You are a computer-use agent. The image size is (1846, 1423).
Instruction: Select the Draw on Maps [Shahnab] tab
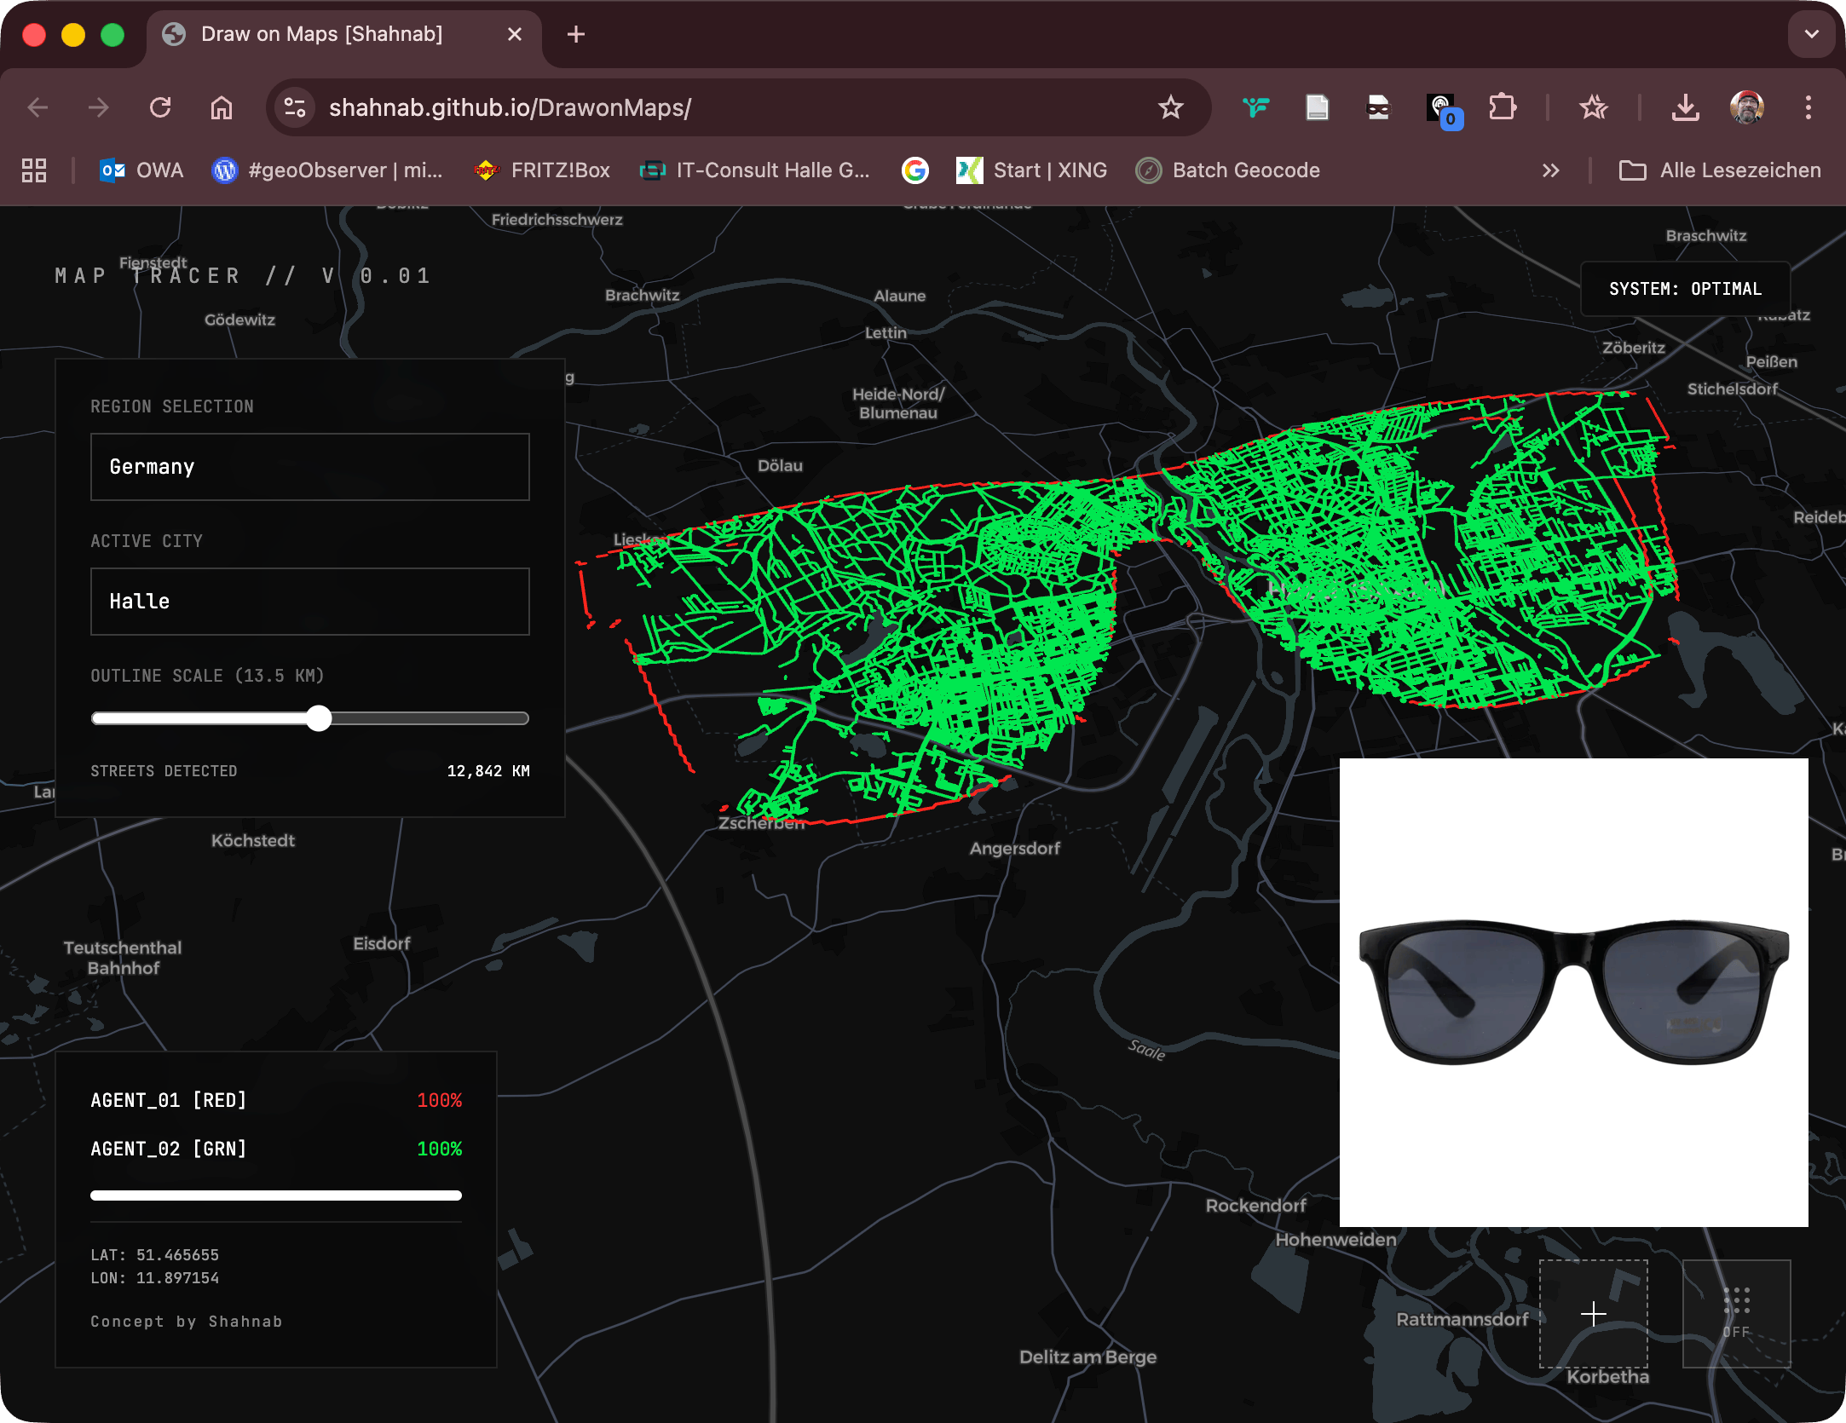click(322, 34)
